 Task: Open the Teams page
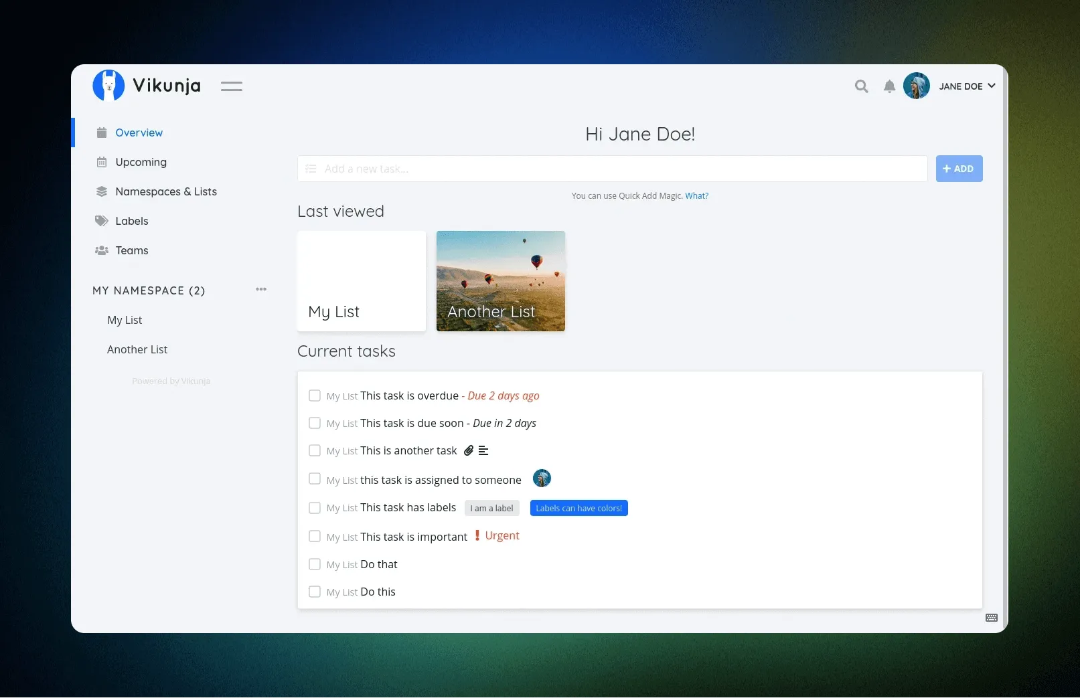(x=132, y=250)
